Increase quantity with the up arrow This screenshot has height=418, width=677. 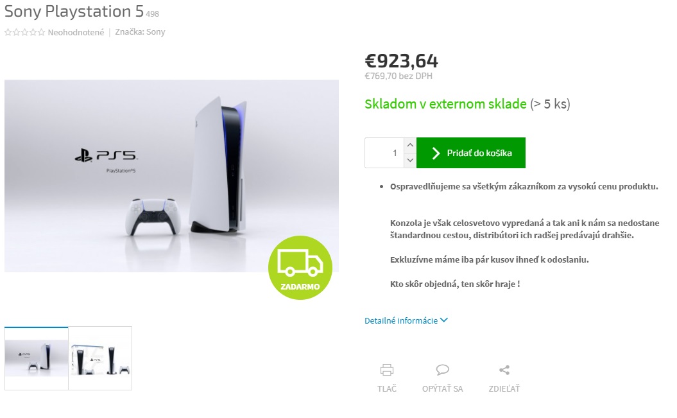410,145
